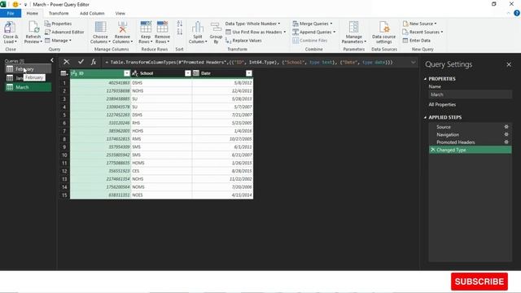
Task: Click the query Name field
Action: (471, 94)
